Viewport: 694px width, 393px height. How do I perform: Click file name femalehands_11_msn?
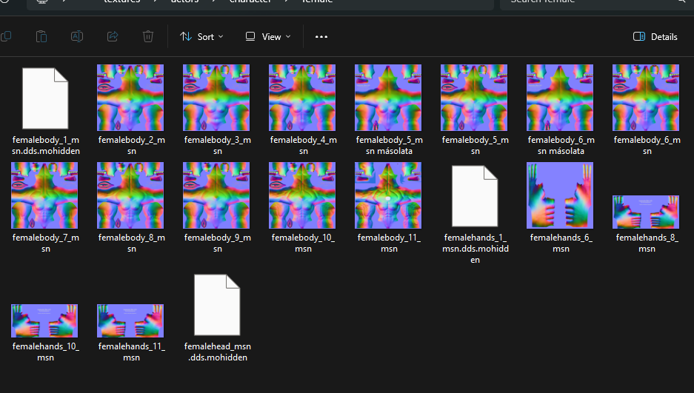131,352
